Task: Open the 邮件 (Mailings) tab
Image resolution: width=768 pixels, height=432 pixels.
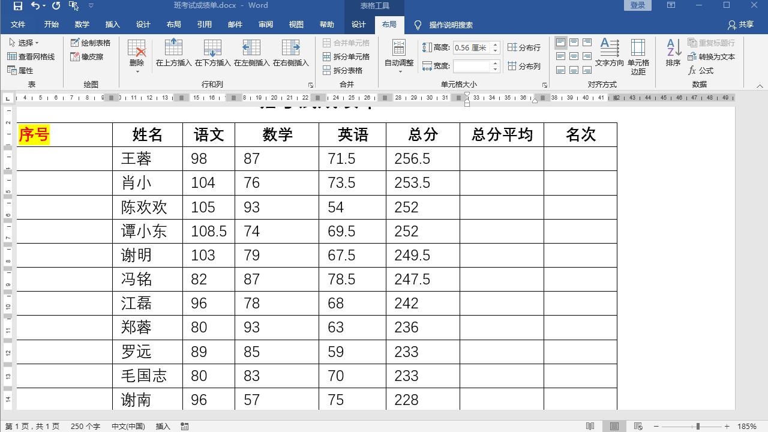Action: (235, 25)
